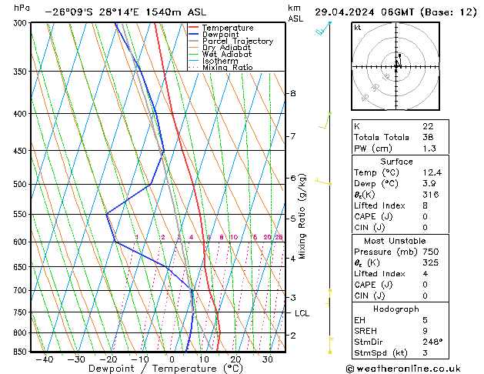
Task: Click the date '29.04.2024 06GMT (Base: 12)'
Action: (396, 12)
